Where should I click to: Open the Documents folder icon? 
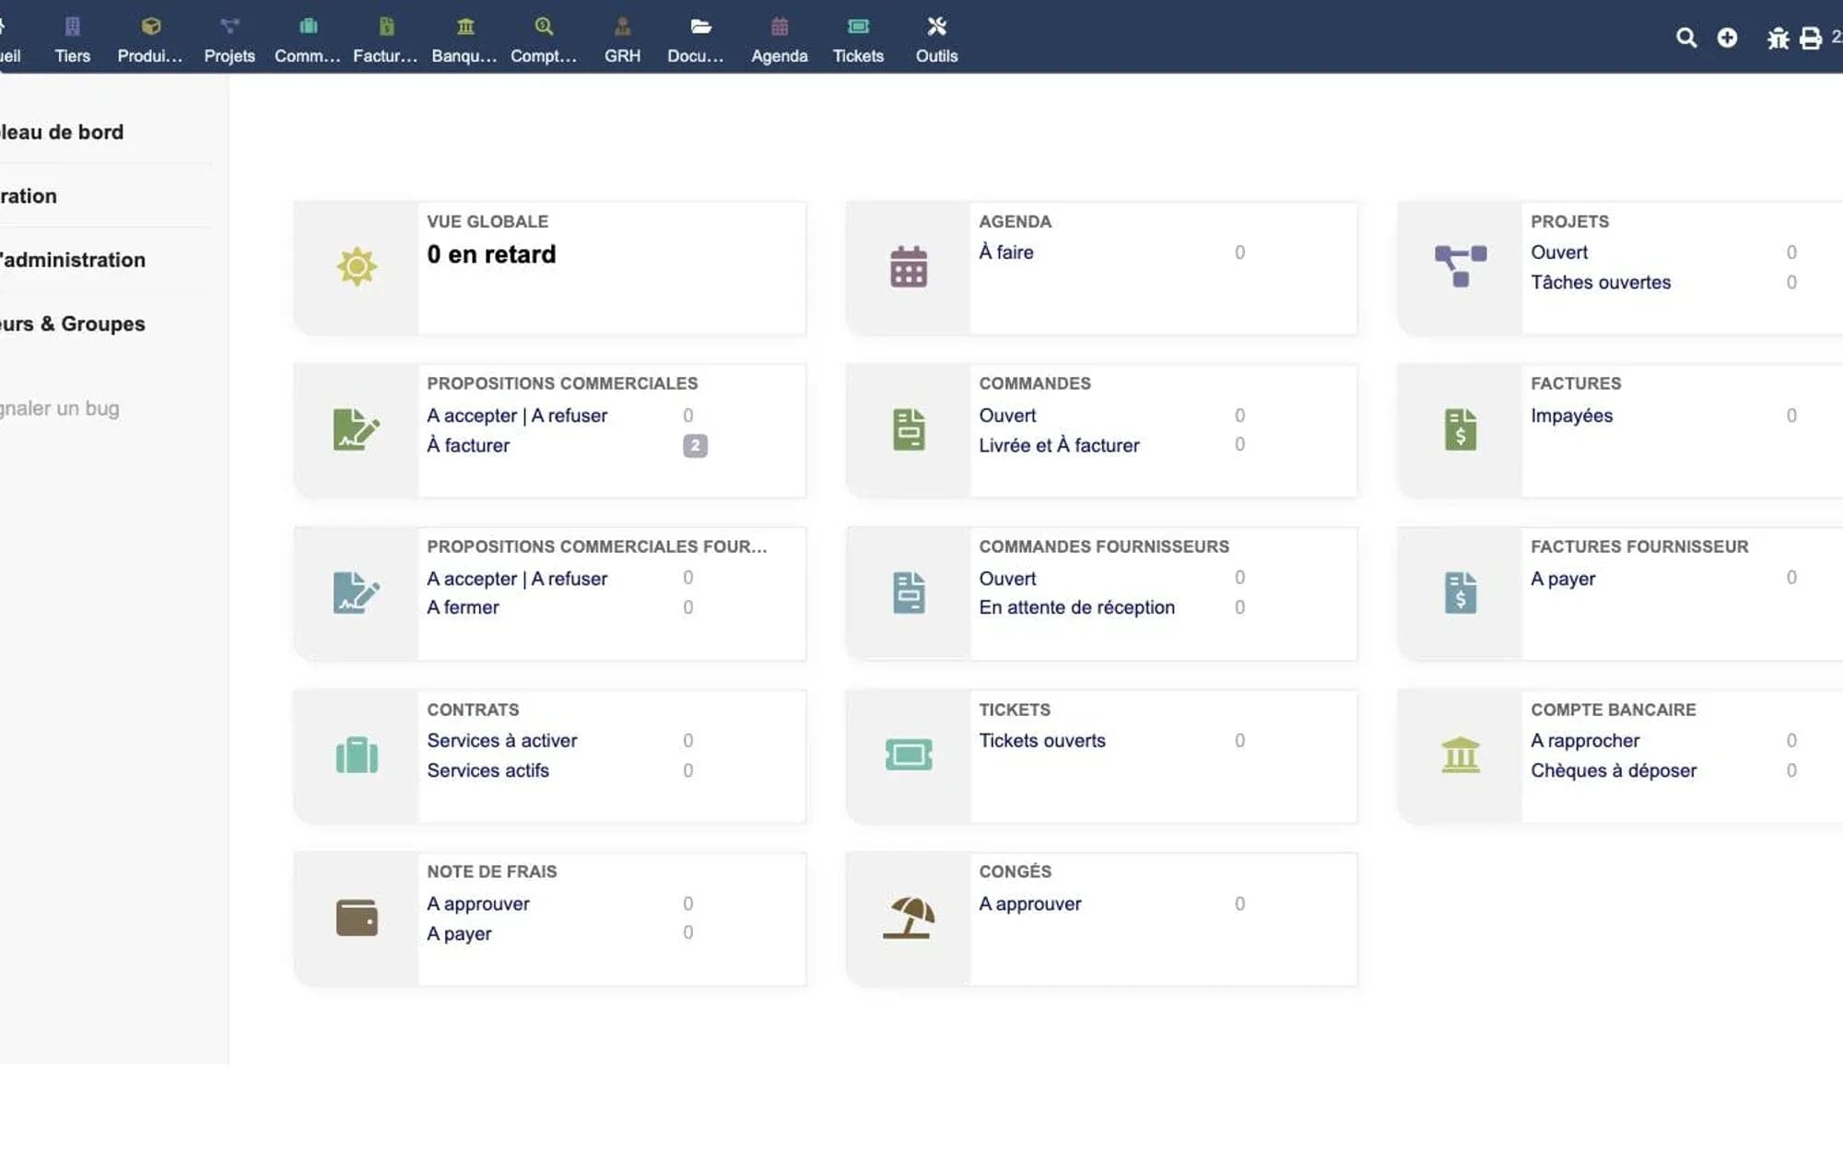coord(700,26)
